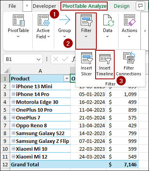This screenshot has height=171, width=149.
Task: Switch to the PivotTable Analyze tab
Action: click(84, 6)
